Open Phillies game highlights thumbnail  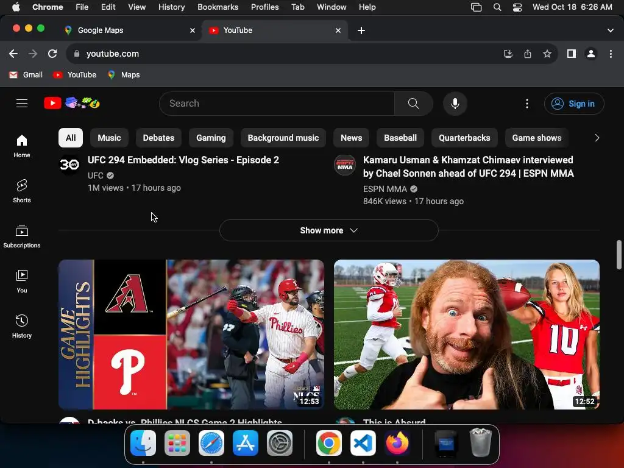(x=191, y=335)
